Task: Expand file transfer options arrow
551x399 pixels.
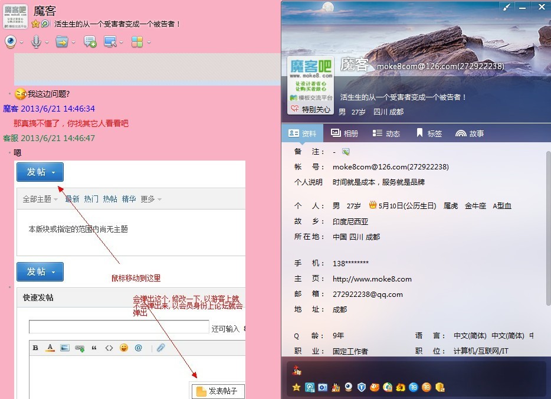Action: (x=73, y=42)
